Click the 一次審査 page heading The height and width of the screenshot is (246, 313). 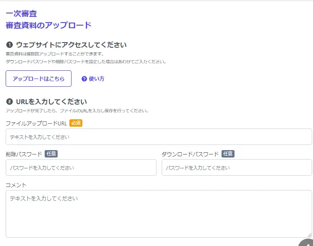(21, 14)
